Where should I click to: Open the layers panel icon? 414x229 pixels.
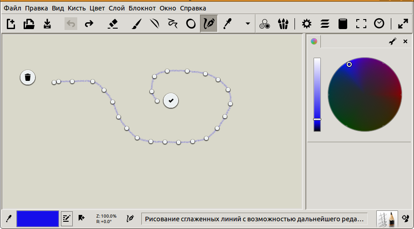[325, 24]
